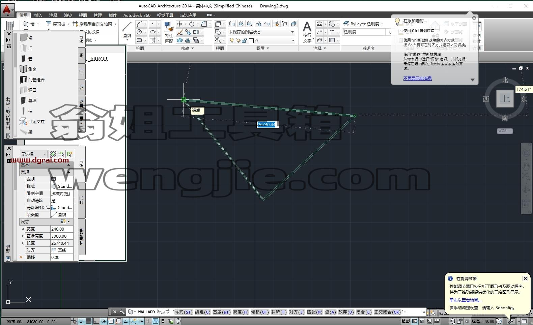
Task: Click 样式(ST) option in command line
Action: point(184,312)
